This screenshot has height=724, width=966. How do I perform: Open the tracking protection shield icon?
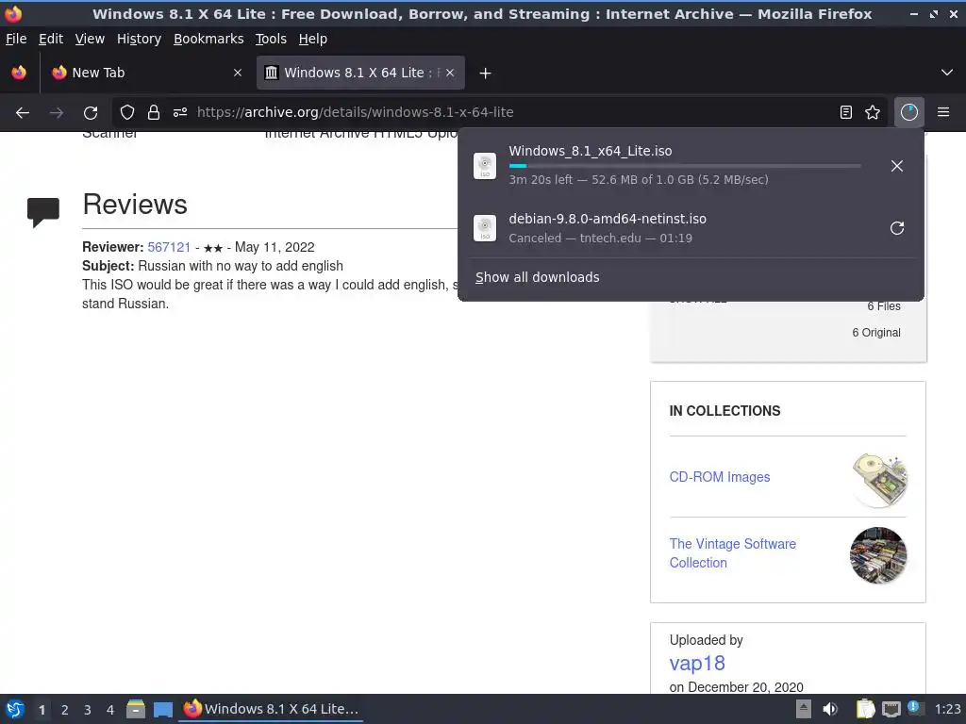pos(127,112)
